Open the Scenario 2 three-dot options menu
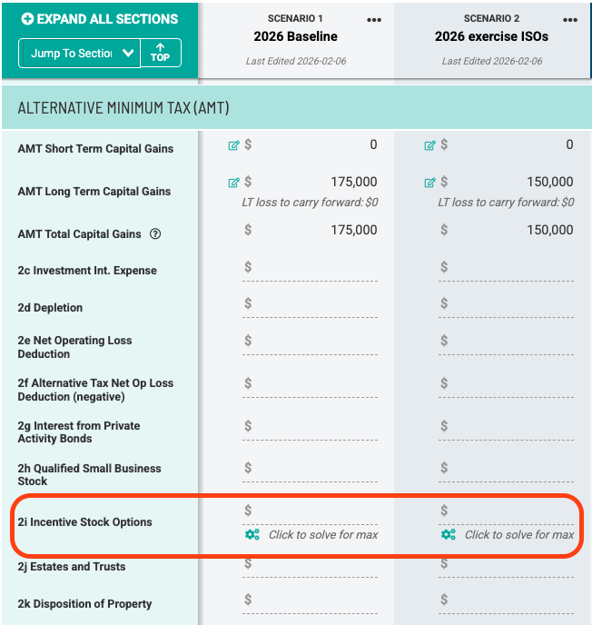This screenshot has width=592, height=625. tap(570, 20)
